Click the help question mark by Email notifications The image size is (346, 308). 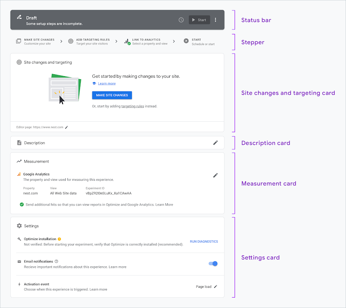(x=56, y=261)
